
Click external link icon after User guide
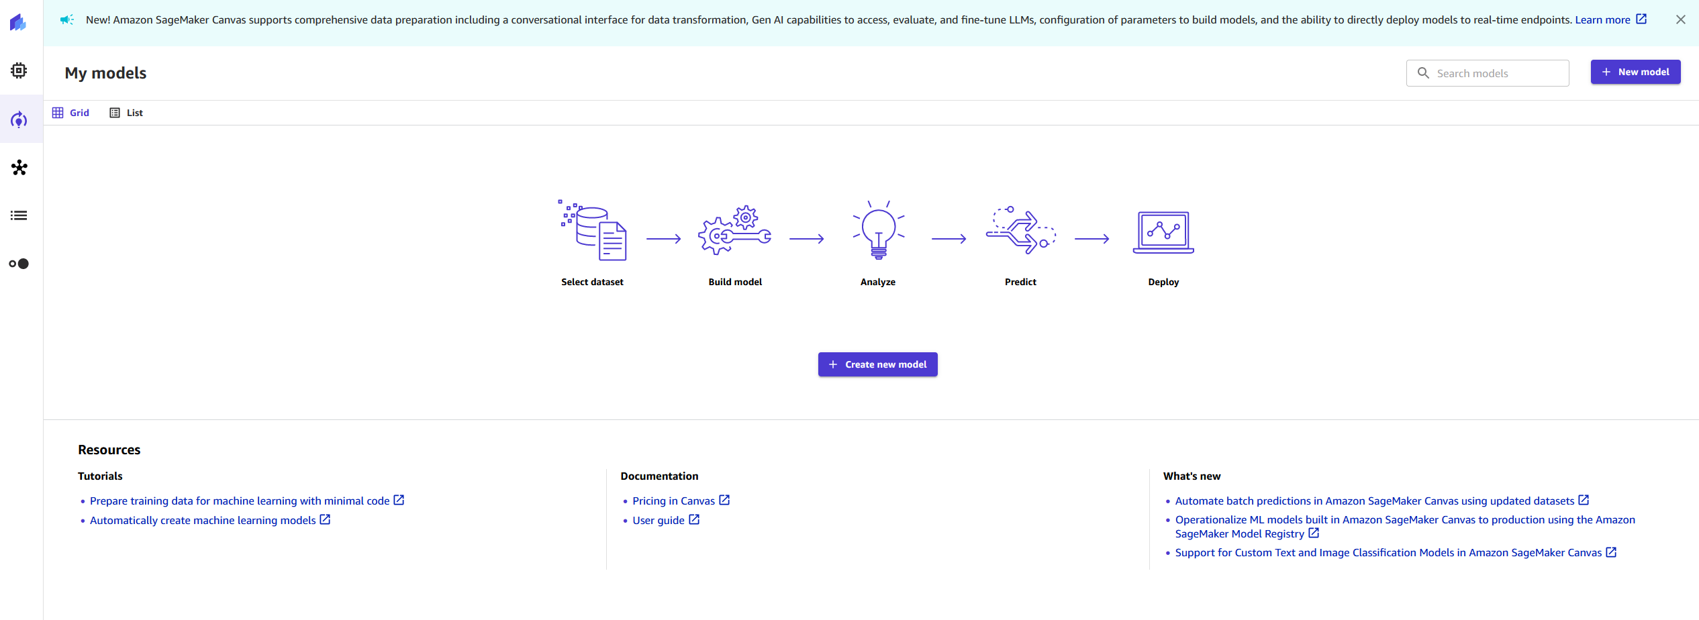[x=694, y=519]
